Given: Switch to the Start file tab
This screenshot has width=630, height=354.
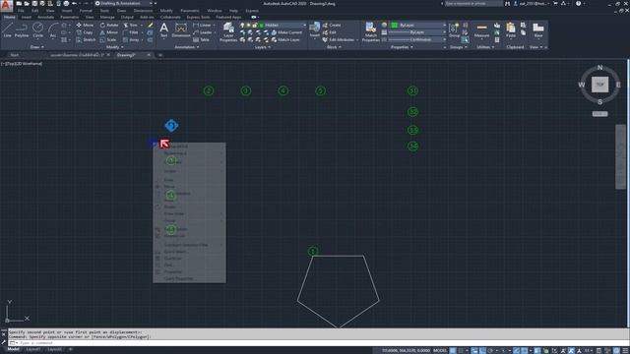Looking at the screenshot, I should 15,55.
